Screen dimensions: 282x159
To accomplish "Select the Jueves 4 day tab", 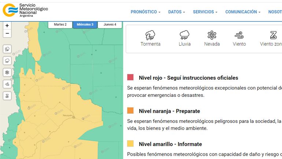I will 110,24.
